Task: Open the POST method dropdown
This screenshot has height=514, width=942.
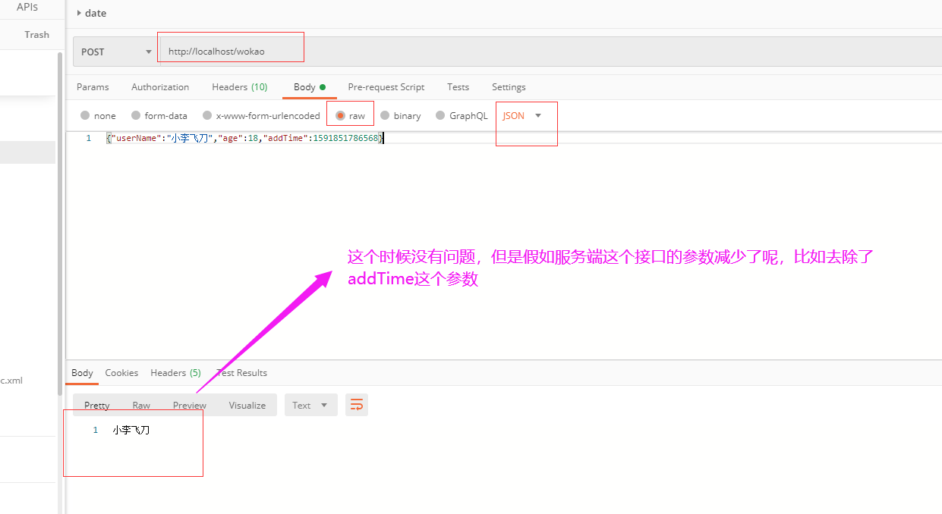Action: [x=114, y=51]
